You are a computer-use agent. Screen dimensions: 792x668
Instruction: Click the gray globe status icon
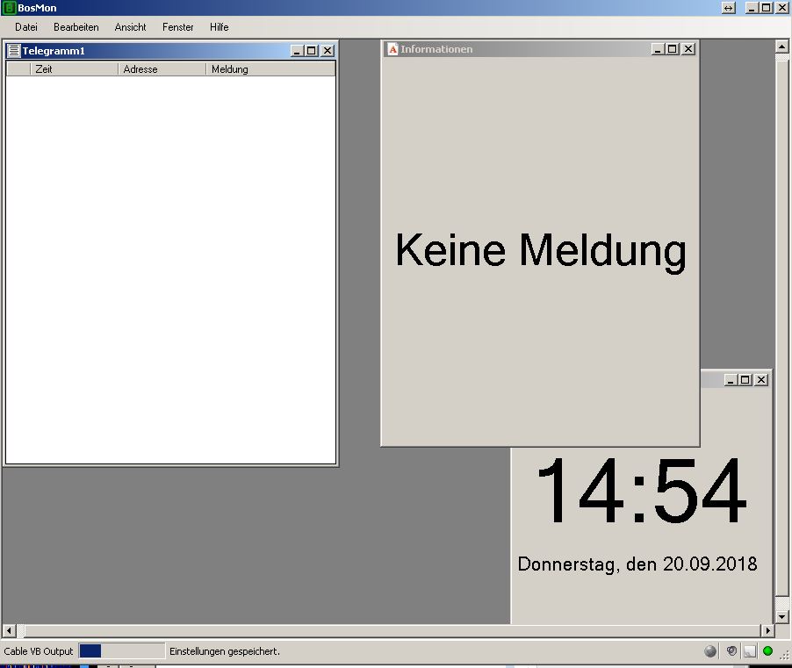(710, 651)
